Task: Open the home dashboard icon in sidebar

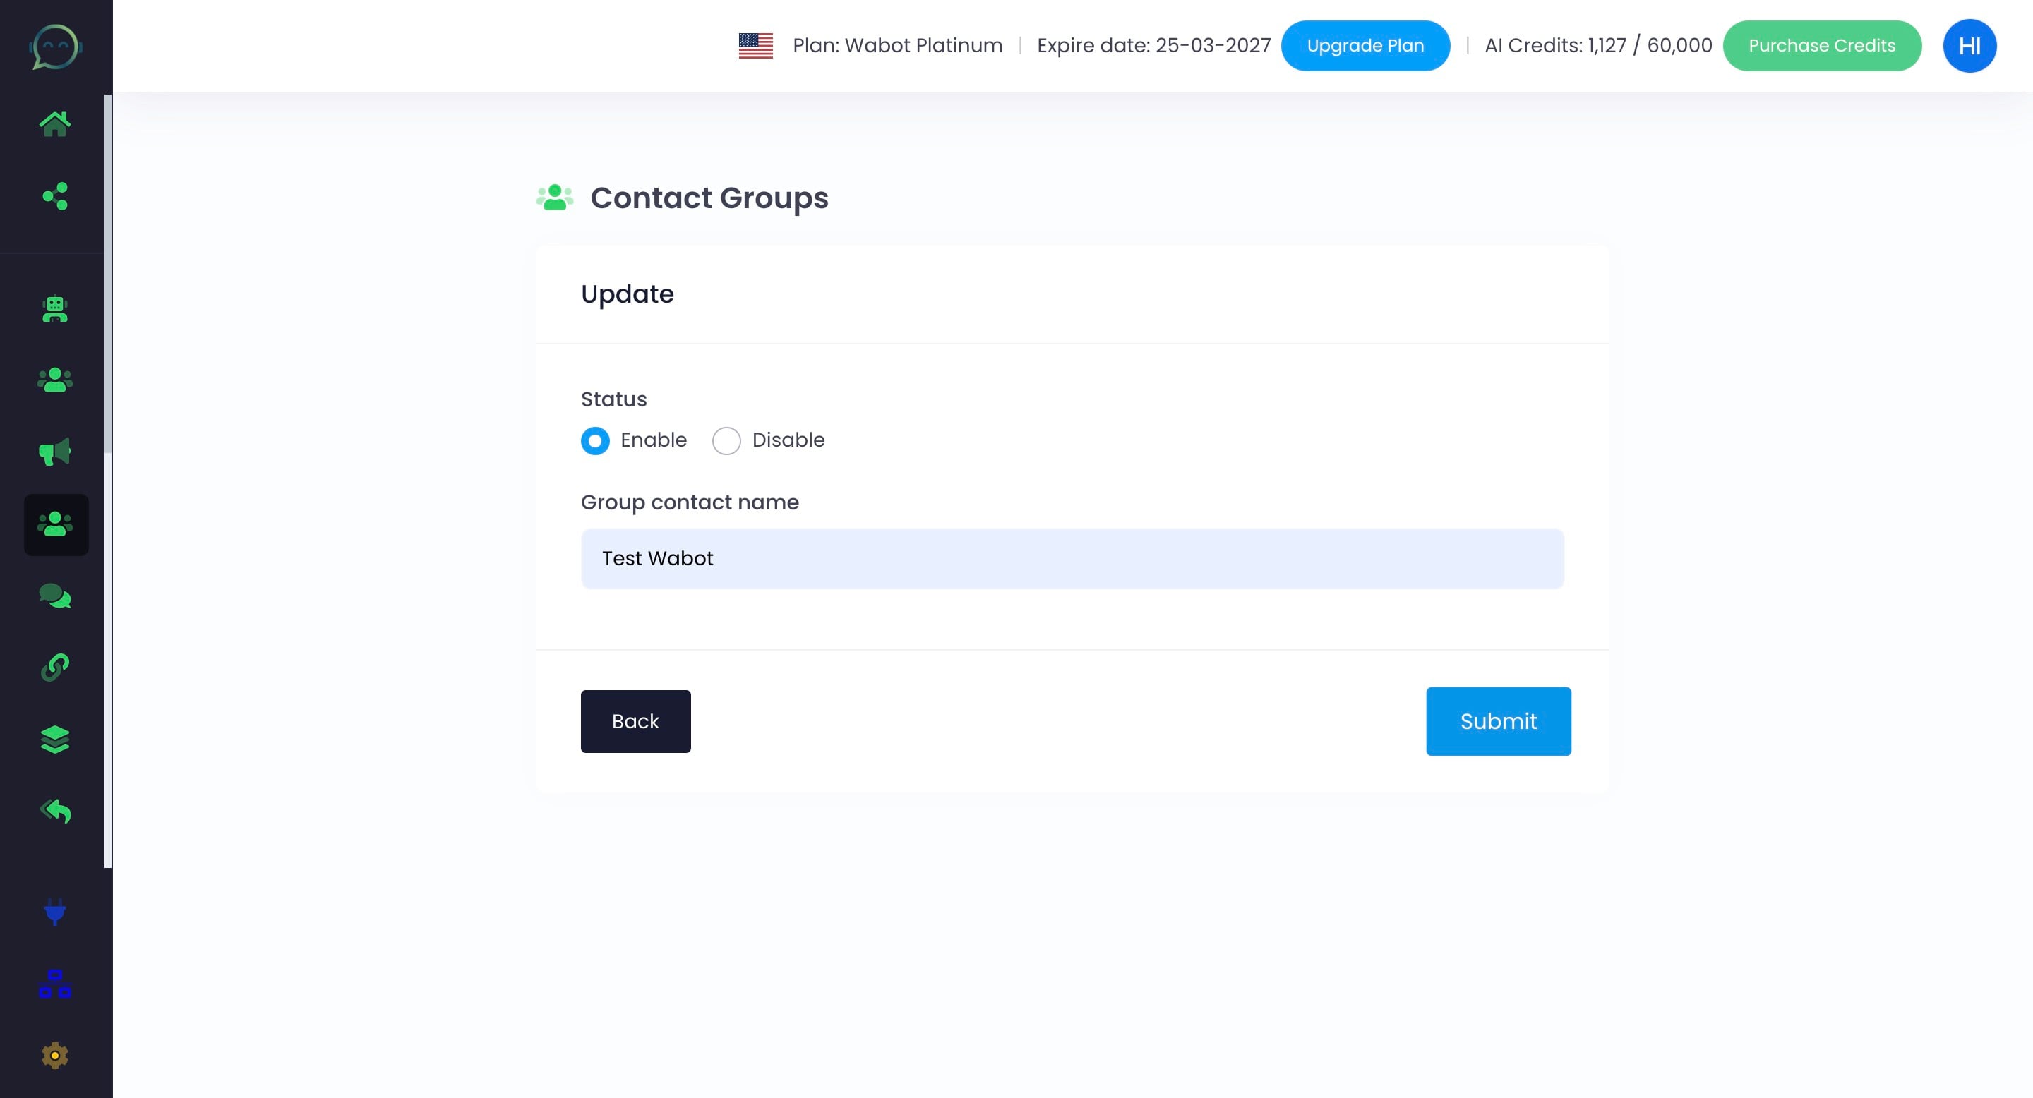Action: coord(54,123)
